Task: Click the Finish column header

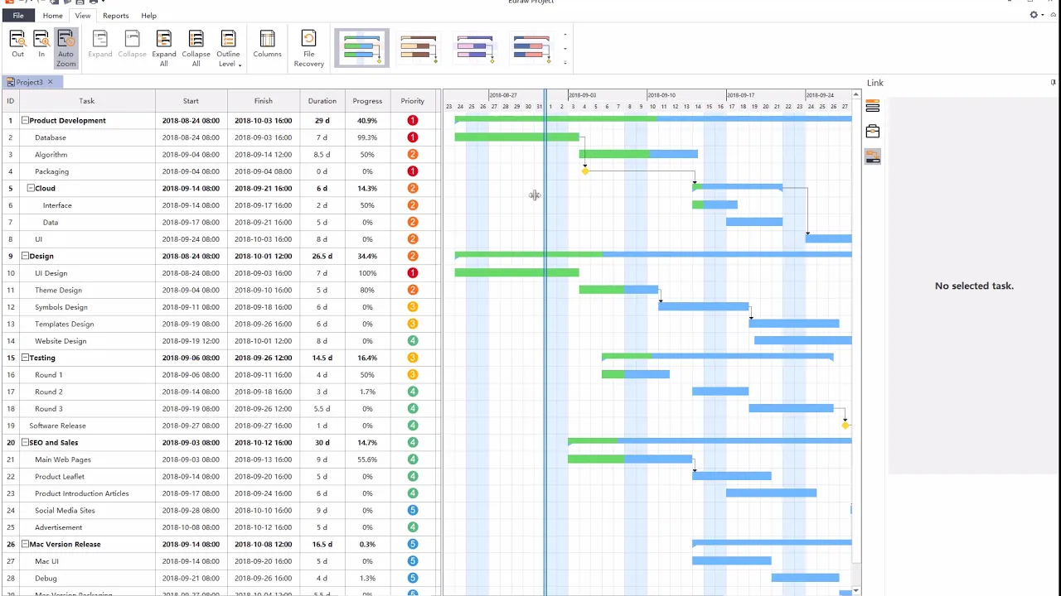Action: 264,101
